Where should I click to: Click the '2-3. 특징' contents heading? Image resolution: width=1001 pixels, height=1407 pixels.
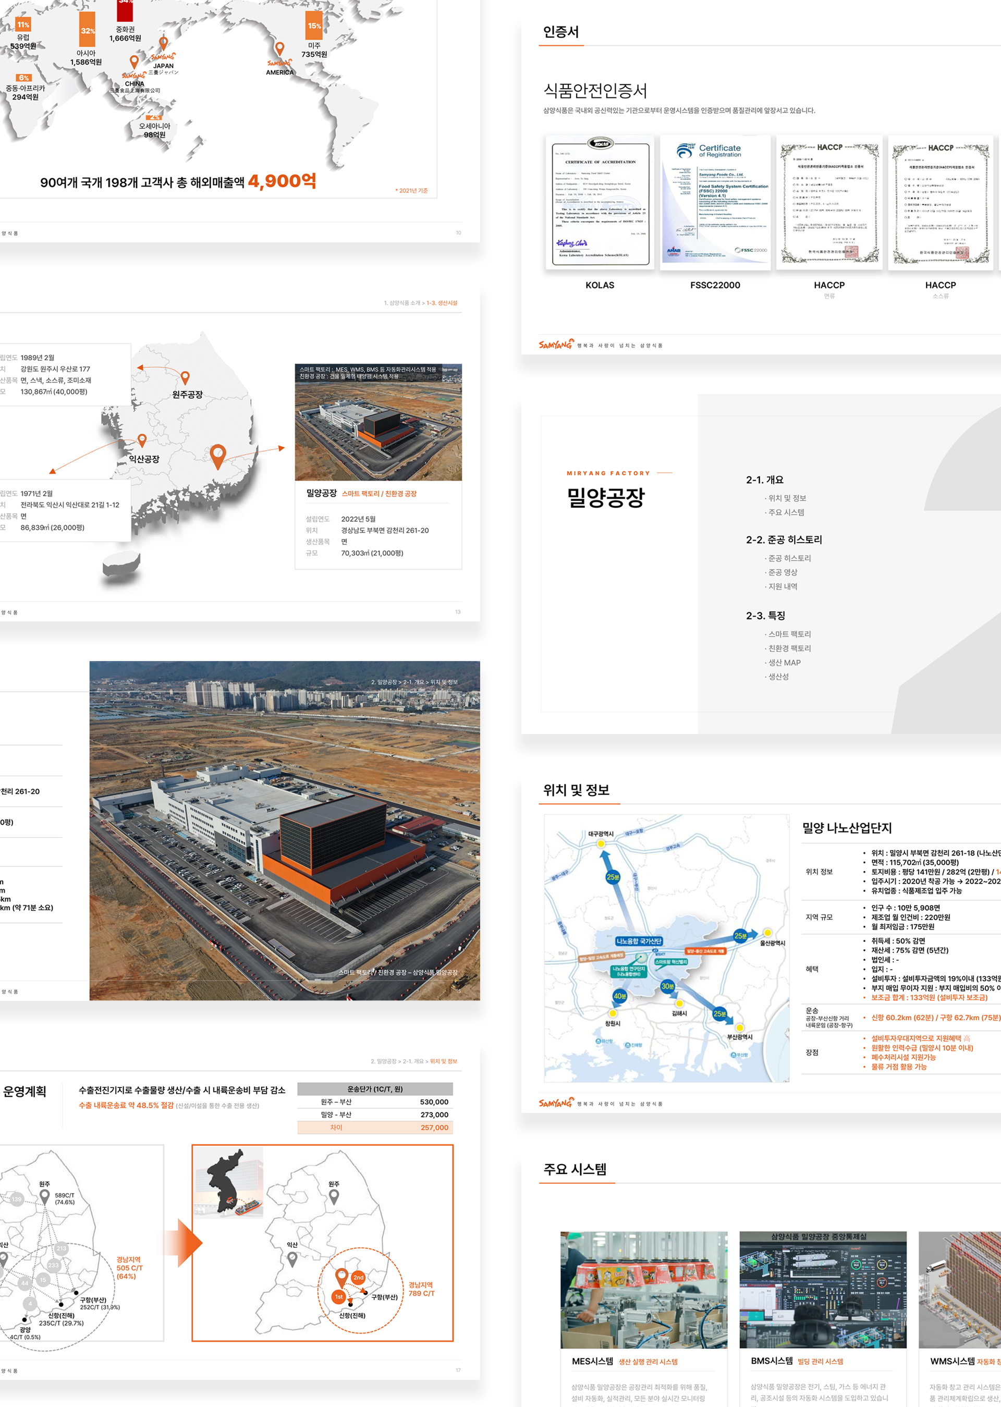click(765, 615)
